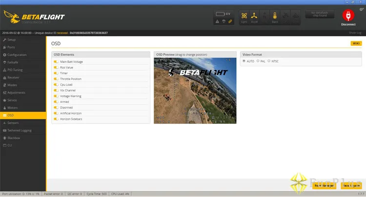Toggle the Timer OSD element
This screenshot has width=366, height=197.
(56, 73)
